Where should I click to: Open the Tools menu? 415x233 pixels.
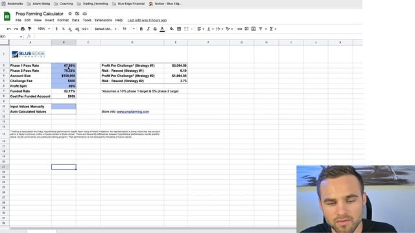tap(87, 20)
